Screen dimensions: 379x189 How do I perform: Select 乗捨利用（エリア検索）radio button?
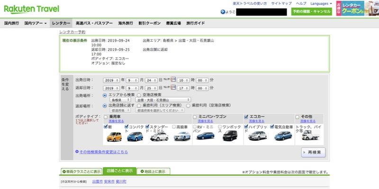coord(139,105)
